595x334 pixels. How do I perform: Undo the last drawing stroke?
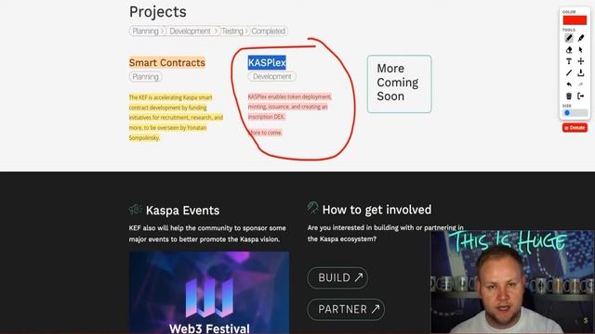pyautogui.click(x=568, y=84)
